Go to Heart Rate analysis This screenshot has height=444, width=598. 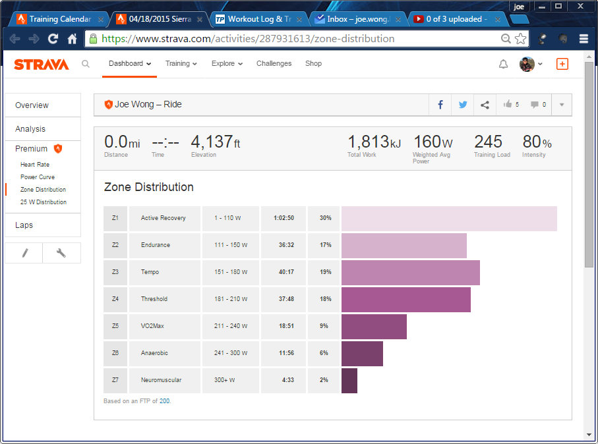[35, 165]
